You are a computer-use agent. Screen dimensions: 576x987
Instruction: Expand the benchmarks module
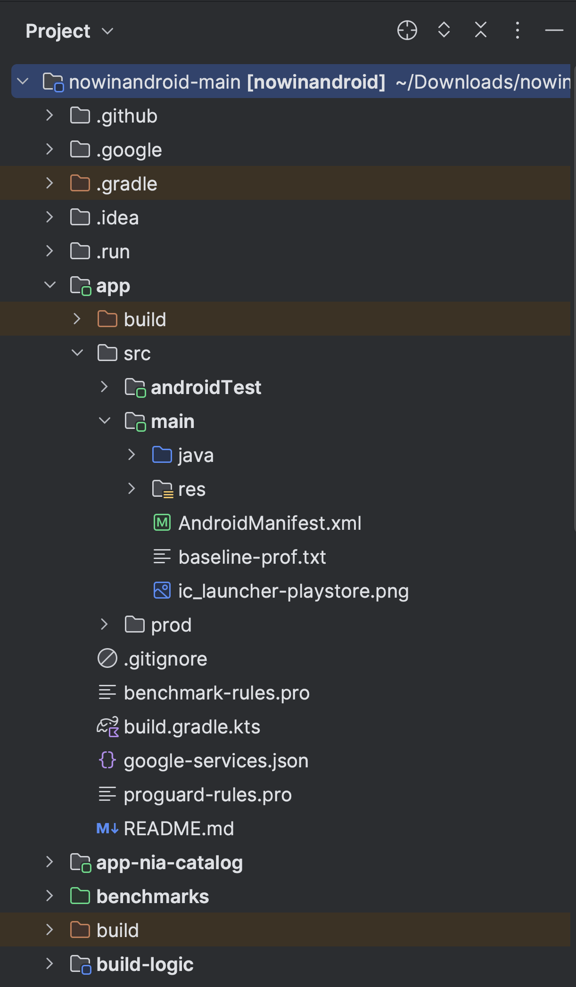coord(50,896)
